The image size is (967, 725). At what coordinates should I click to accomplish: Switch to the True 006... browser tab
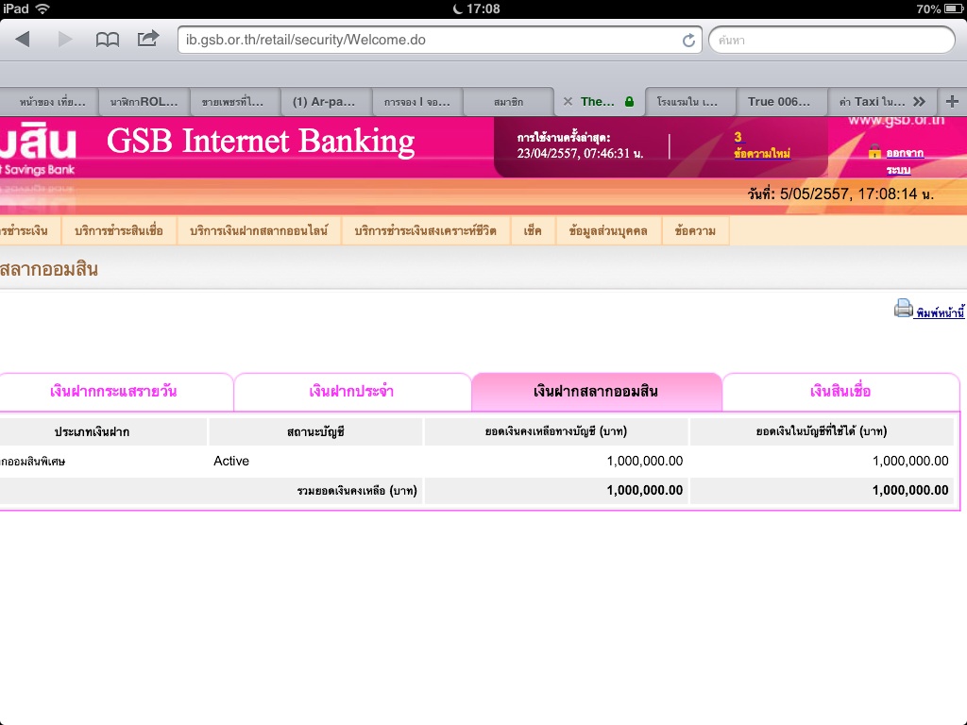tap(779, 102)
